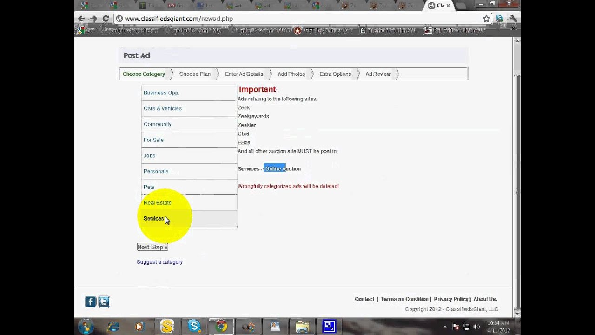
Task: Click the Twitter icon in the footer
Action: (x=104, y=301)
